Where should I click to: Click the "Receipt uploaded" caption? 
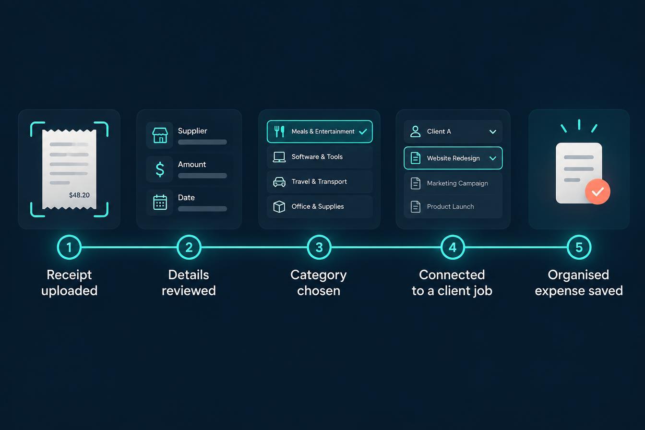pos(69,283)
